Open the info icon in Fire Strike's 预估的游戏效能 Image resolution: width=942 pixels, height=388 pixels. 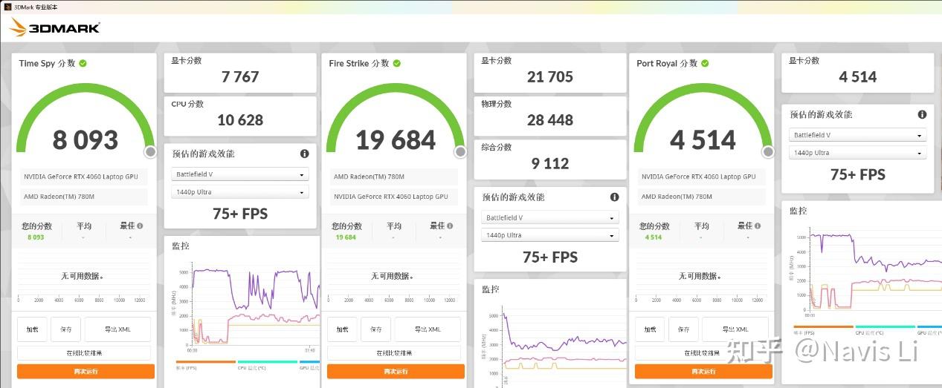614,197
